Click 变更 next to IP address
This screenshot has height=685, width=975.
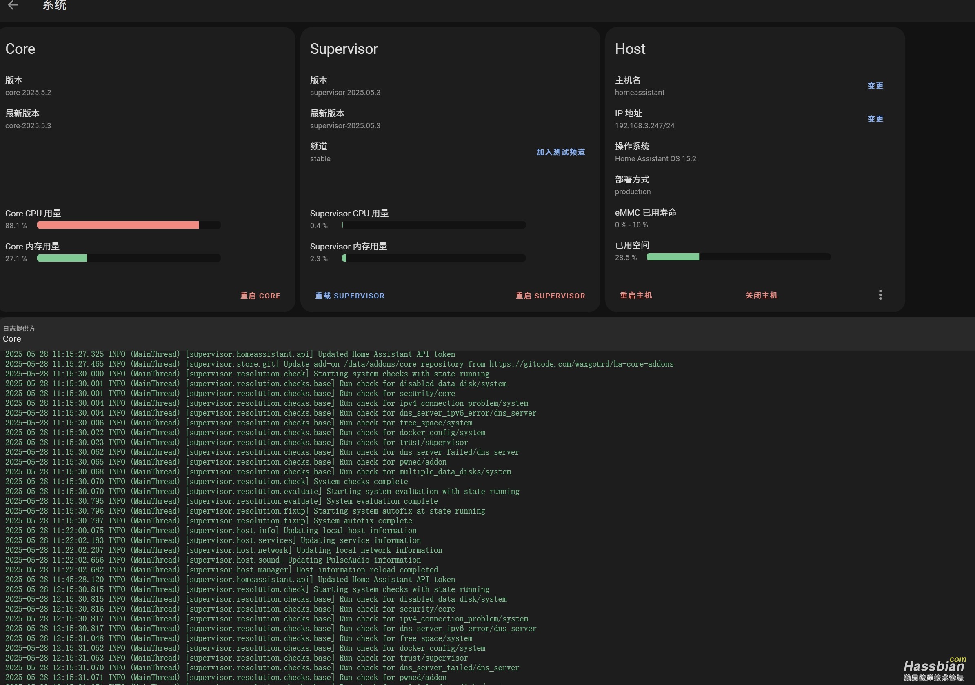(x=875, y=119)
